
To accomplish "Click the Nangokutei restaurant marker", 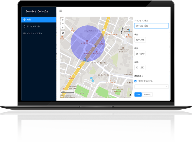I will click(x=97, y=52).
